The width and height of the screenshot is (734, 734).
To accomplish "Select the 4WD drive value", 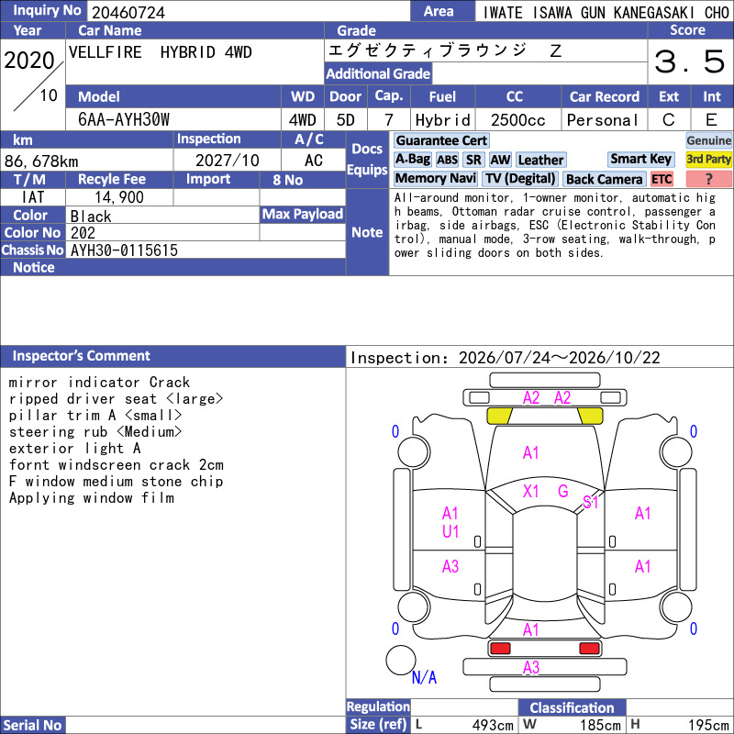I will click(303, 120).
